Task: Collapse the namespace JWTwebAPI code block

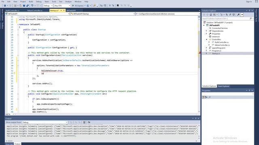Action: (x=18, y=25)
